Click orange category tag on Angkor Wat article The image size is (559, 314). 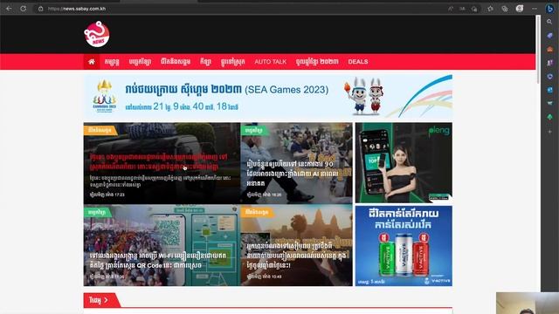point(257,212)
